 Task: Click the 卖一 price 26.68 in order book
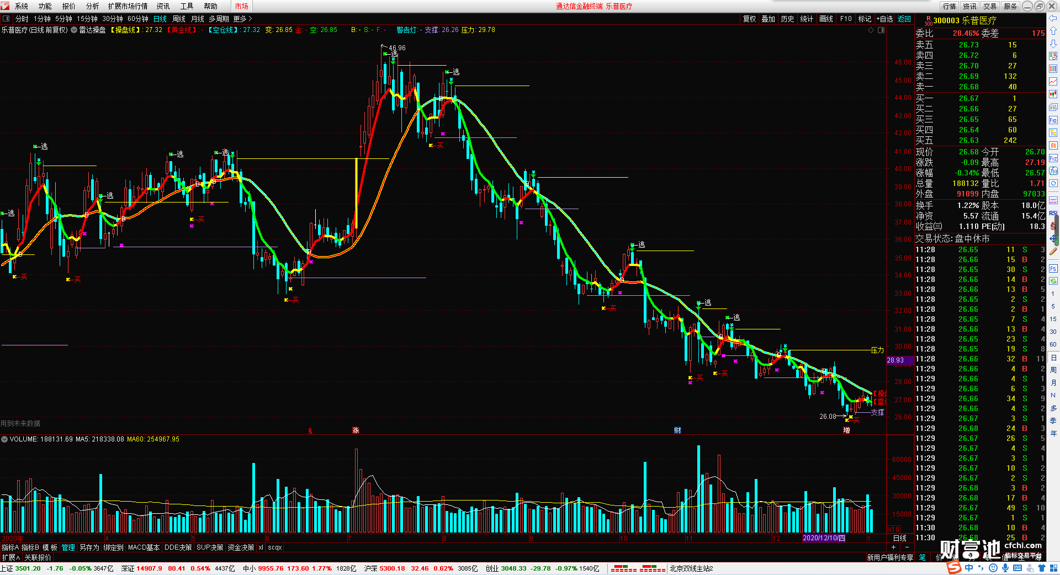coord(968,87)
